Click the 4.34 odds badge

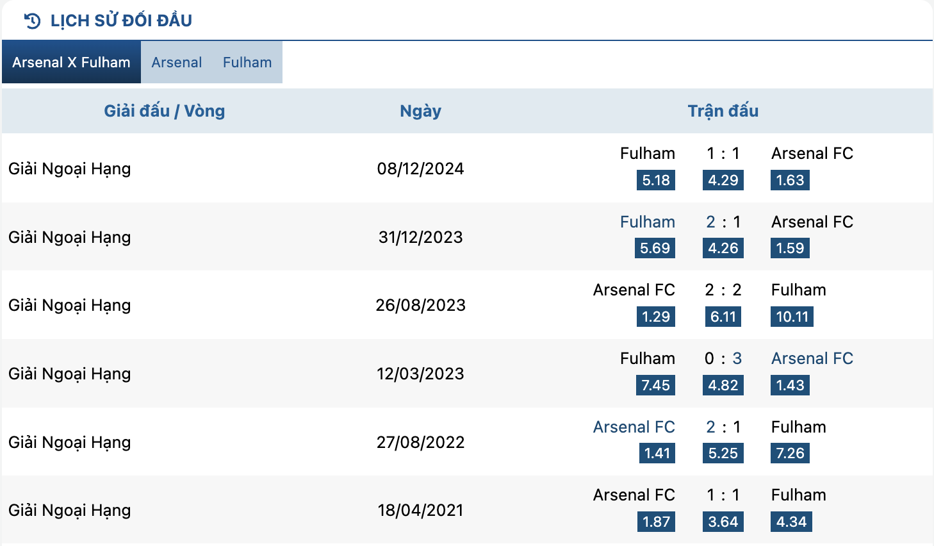(x=791, y=522)
